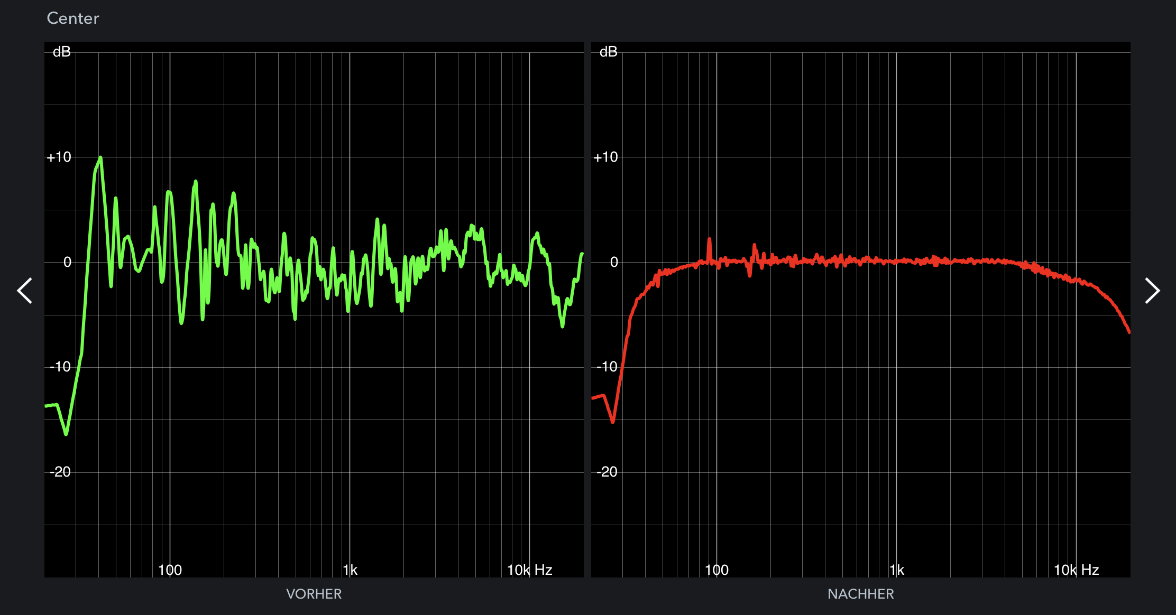Image resolution: width=1176 pixels, height=615 pixels.
Task: Click the 10k Hz label in VORHER graph
Action: [x=529, y=570]
